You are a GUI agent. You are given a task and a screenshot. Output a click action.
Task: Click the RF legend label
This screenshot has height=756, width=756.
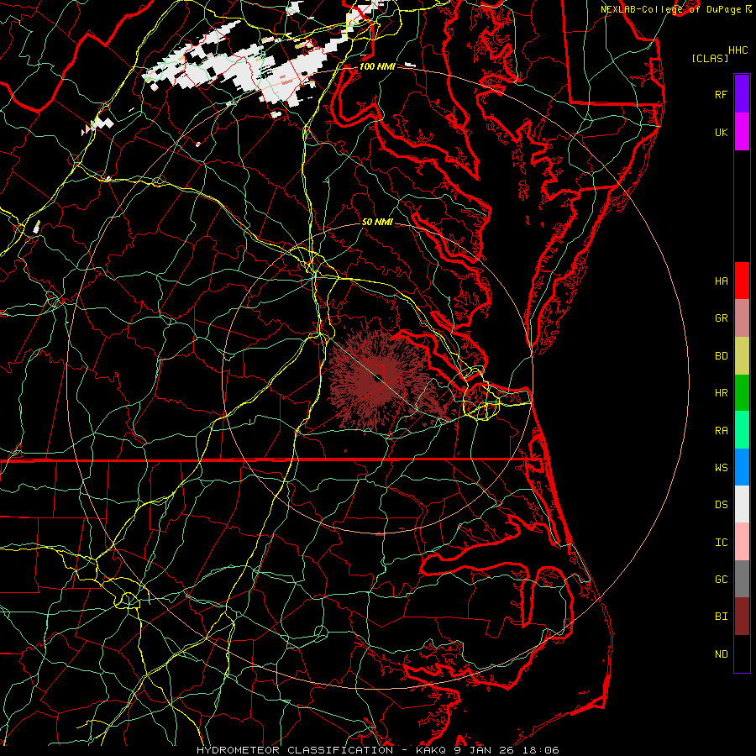[721, 94]
